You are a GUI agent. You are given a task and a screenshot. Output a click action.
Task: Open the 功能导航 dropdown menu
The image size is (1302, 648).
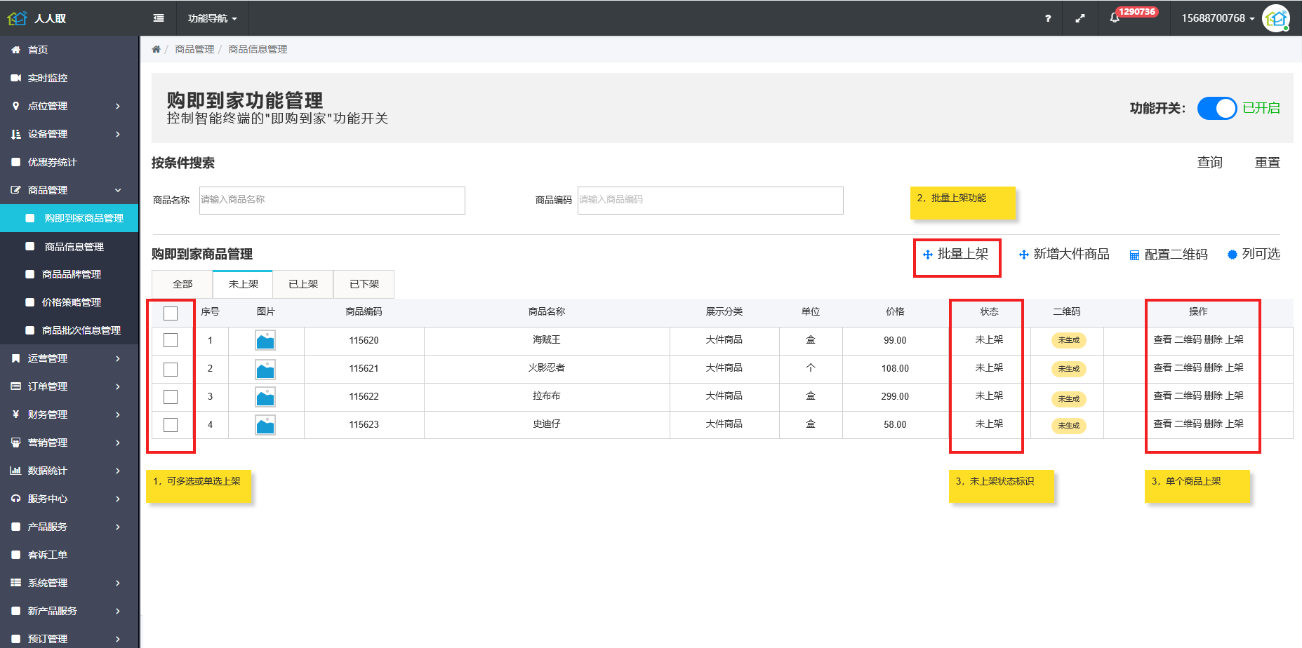click(x=212, y=18)
